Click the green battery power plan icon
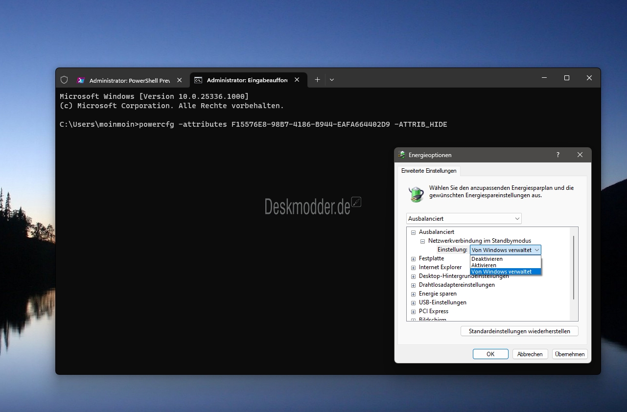Viewport: 627px width, 412px height. pyautogui.click(x=416, y=194)
